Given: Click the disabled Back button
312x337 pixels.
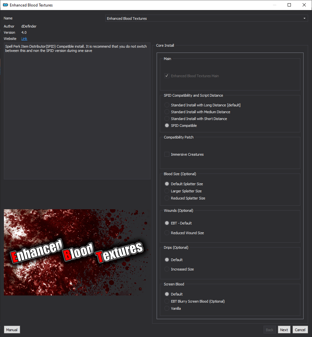Looking at the screenshot, I should tap(269, 330).
